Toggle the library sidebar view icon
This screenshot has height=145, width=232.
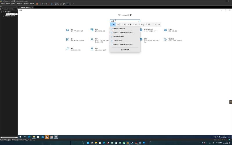tap(56, 4)
